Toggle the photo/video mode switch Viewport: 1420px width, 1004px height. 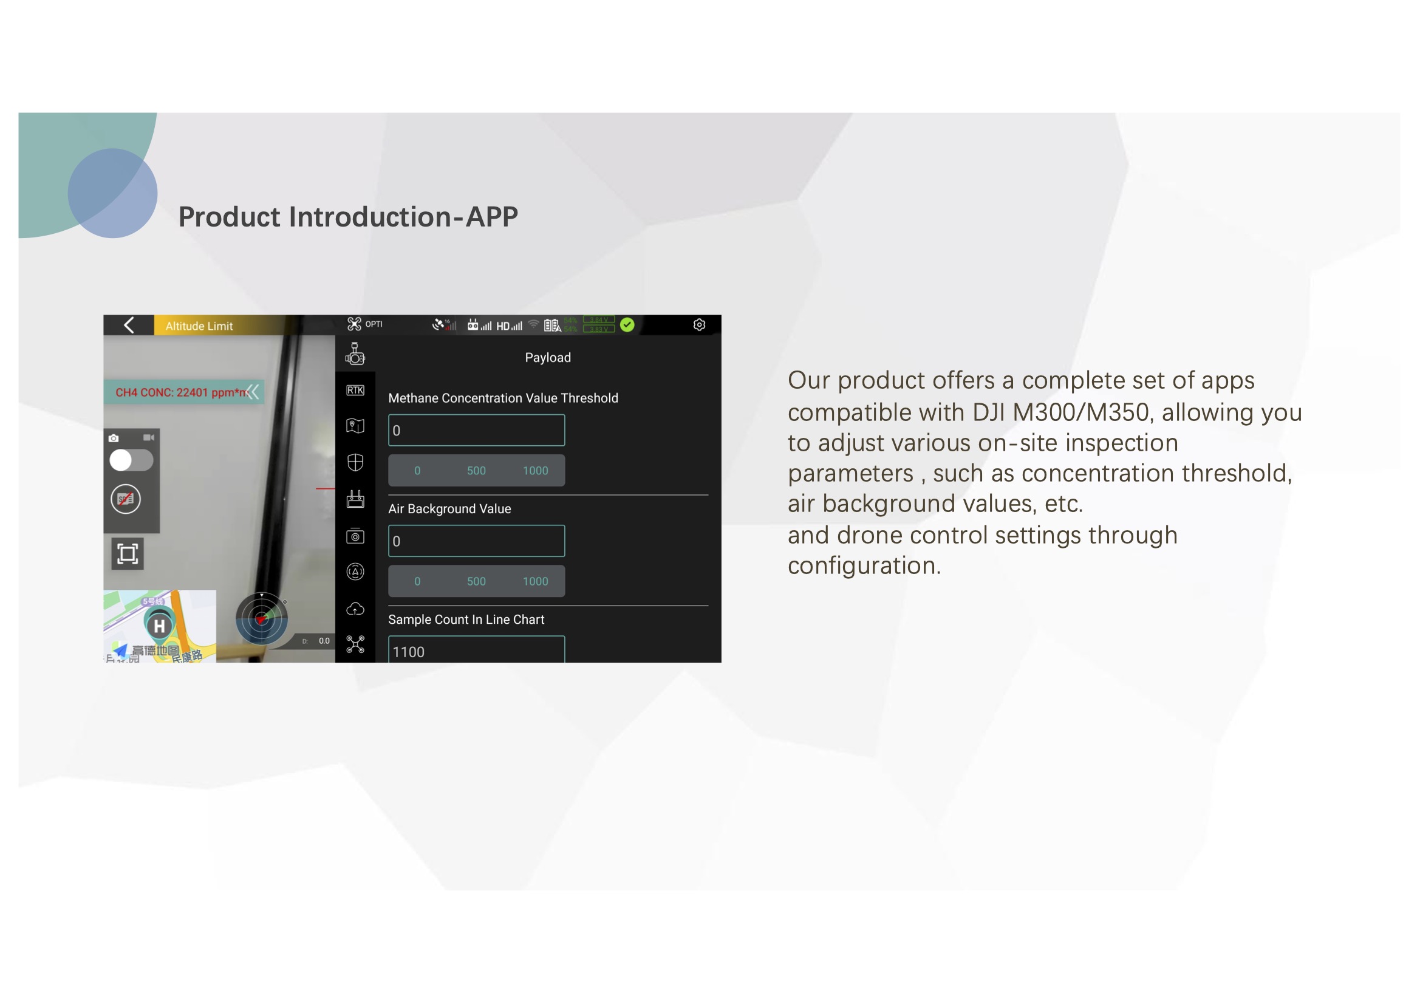point(131,460)
